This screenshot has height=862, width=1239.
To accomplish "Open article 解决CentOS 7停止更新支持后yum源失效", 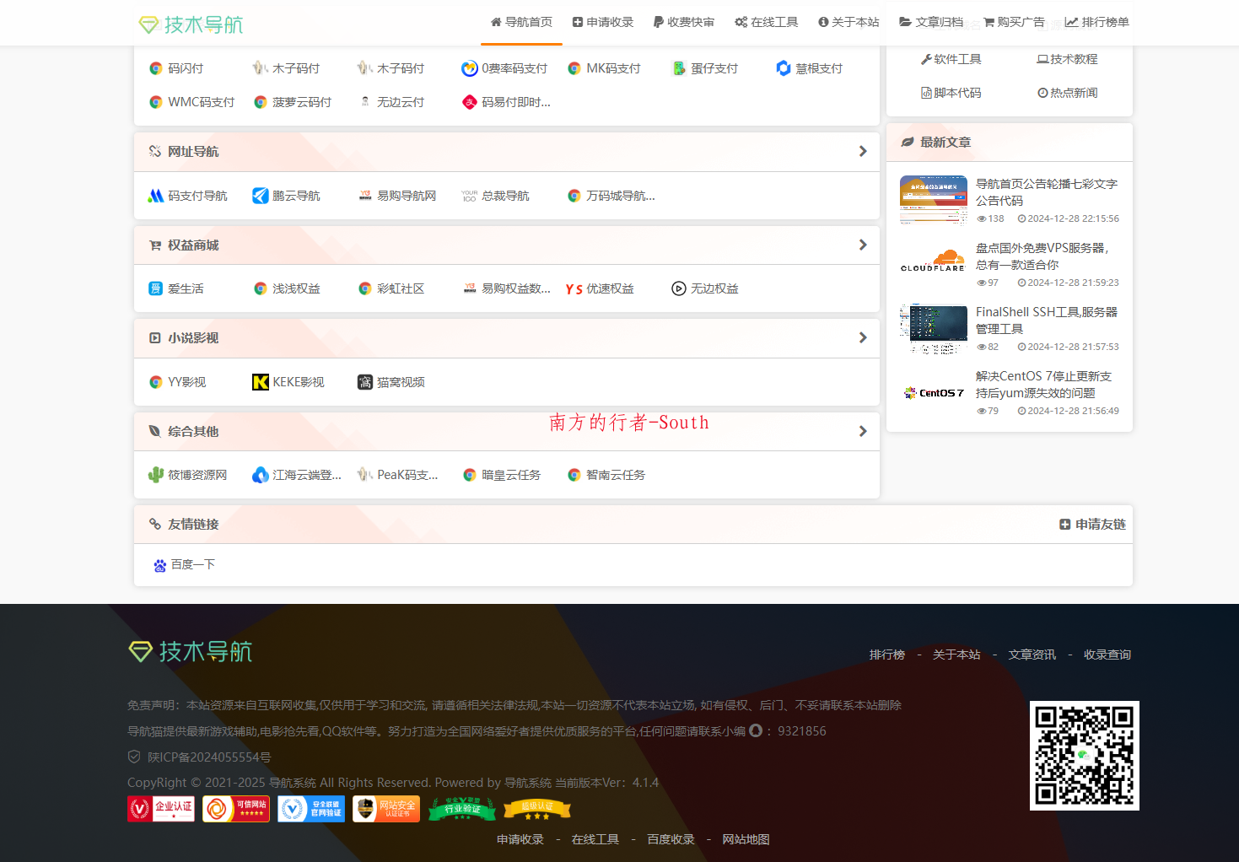I will (1043, 385).
